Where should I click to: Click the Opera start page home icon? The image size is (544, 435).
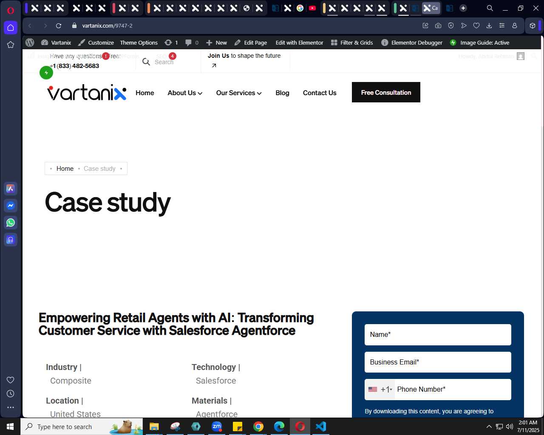coord(11,28)
